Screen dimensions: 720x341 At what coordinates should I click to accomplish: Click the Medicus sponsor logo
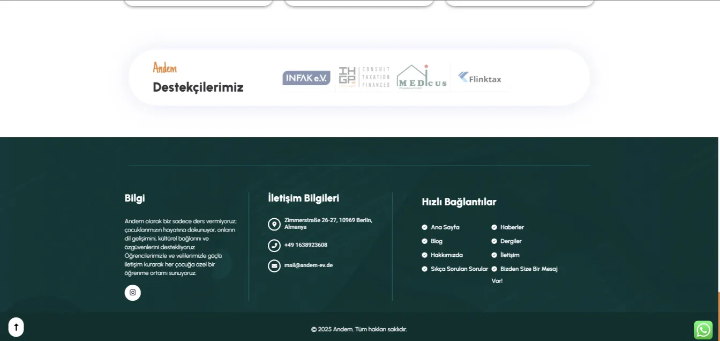(422, 78)
